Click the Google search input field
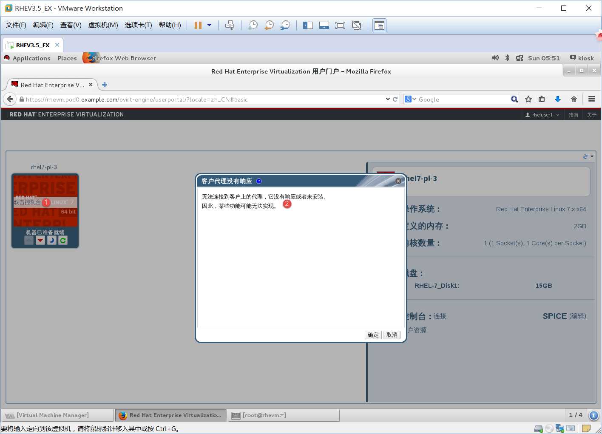602x434 pixels. (x=463, y=99)
